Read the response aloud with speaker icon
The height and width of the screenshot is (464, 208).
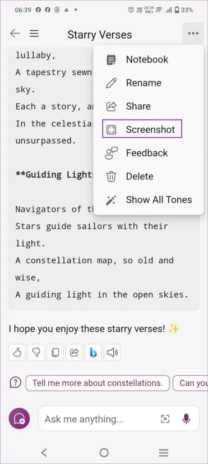point(112,353)
